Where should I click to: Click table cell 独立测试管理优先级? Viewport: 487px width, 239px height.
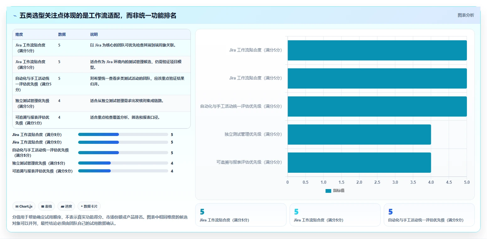tap(32, 103)
